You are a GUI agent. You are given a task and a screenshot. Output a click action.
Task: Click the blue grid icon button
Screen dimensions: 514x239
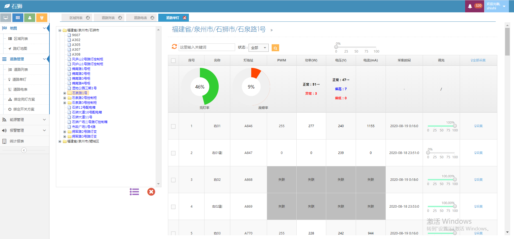18,18
